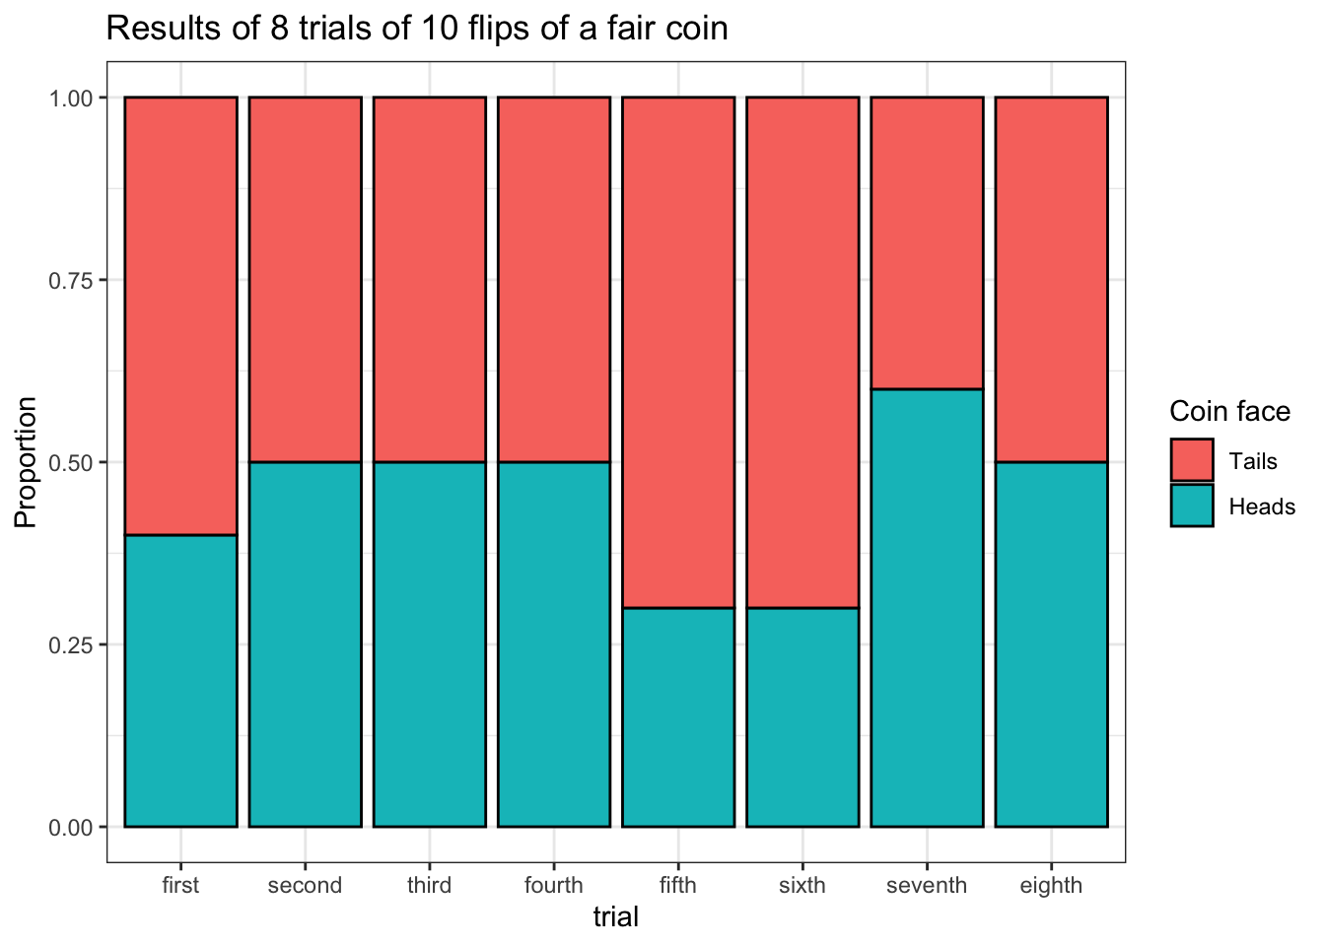The image size is (1325, 946).
Task: Click the "trial" x-axis title
Action: [x=615, y=917]
